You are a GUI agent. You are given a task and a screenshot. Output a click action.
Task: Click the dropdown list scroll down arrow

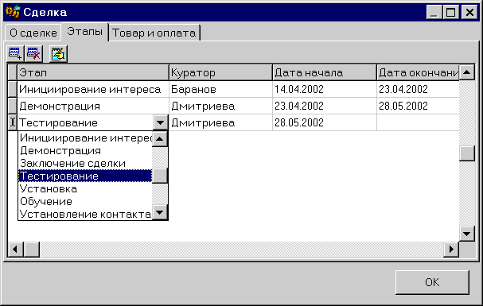coord(160,212)
